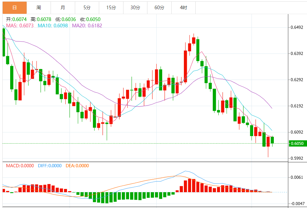Click the 低:0.6036 low price value
Viewport: 307px width, 208px height.
coord(66,19)
